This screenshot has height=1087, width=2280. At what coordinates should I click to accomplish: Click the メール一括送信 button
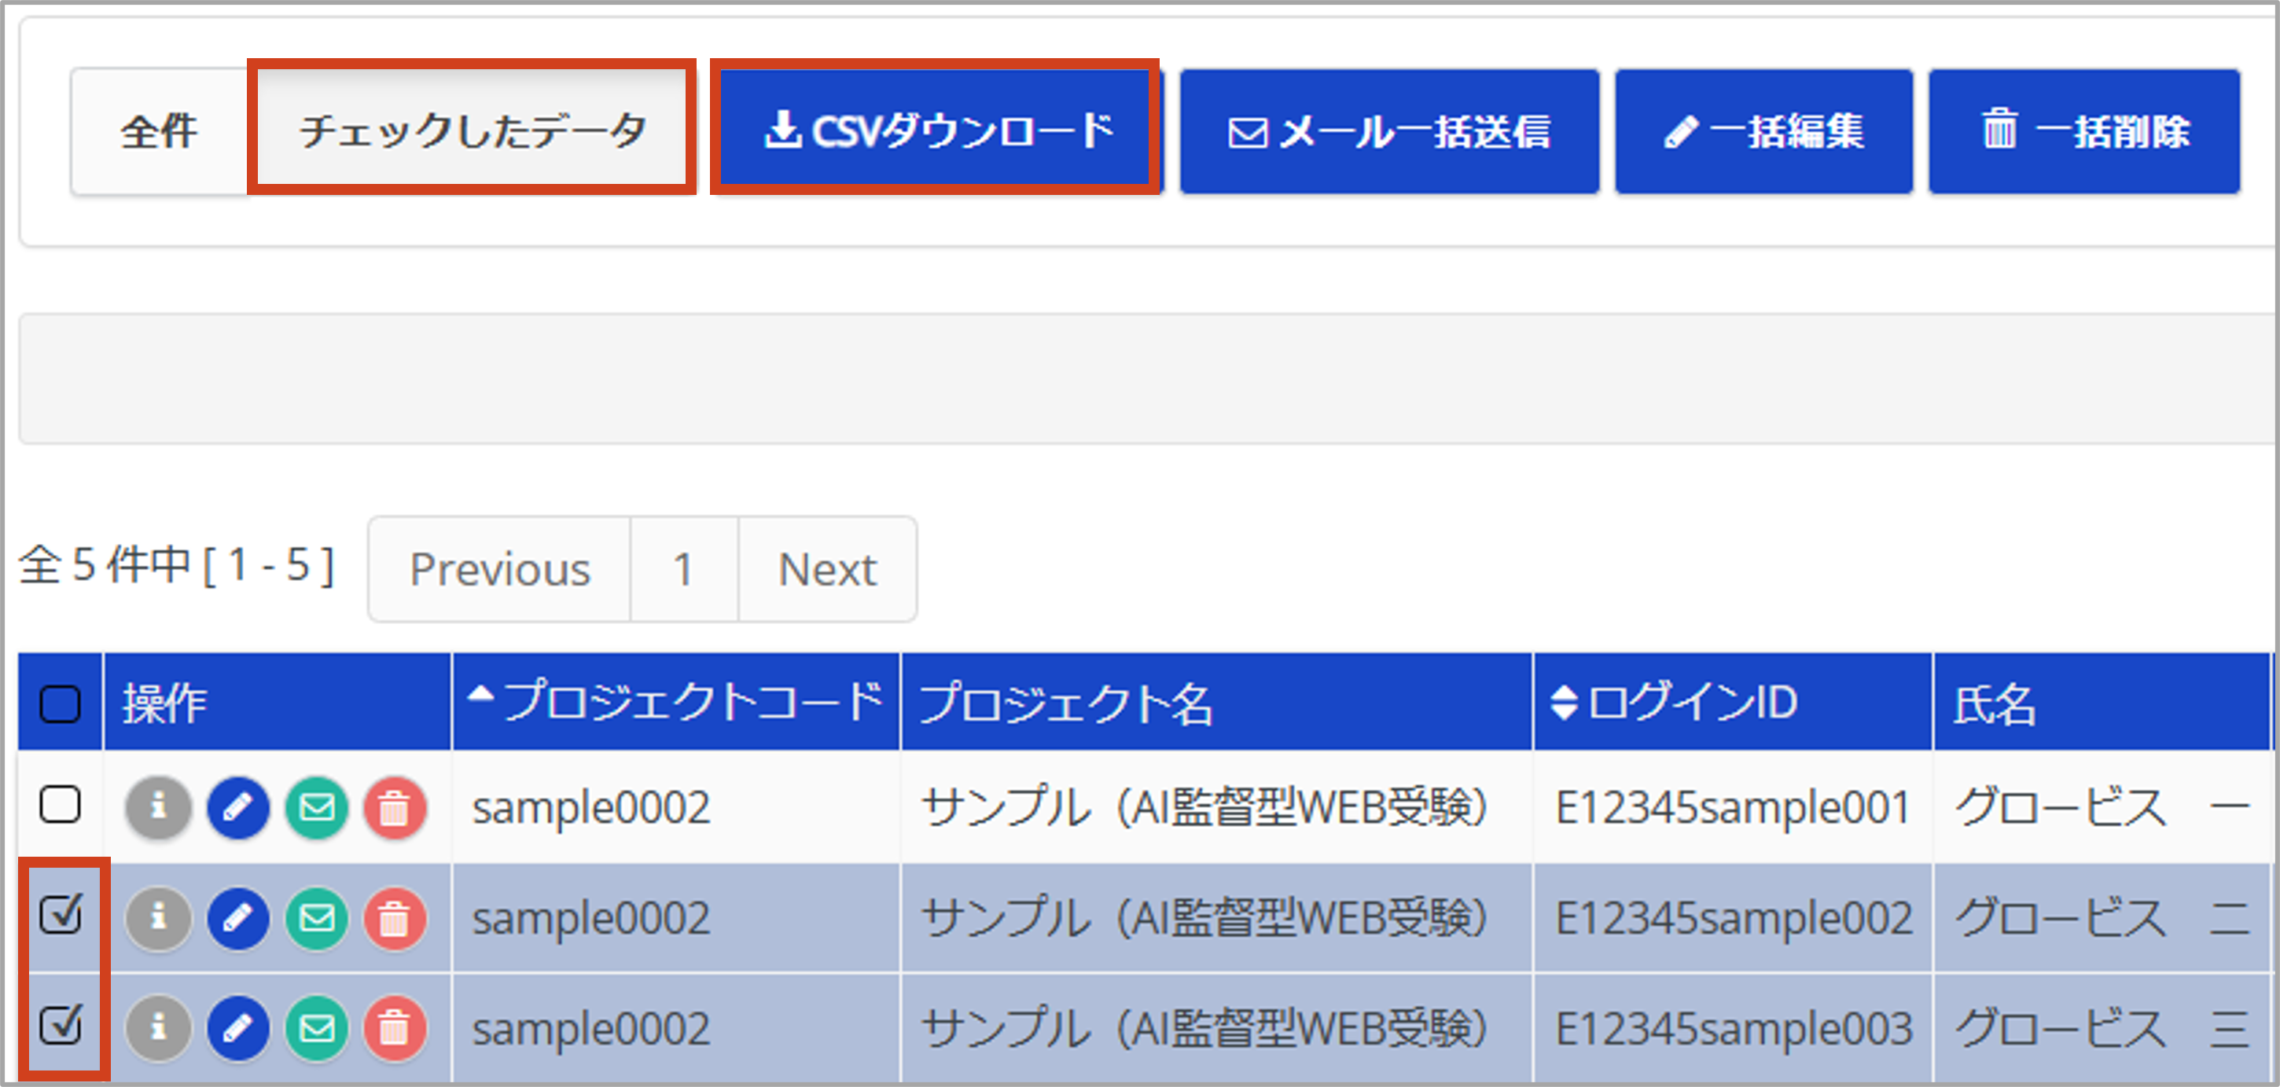(x=1389, y=131)
